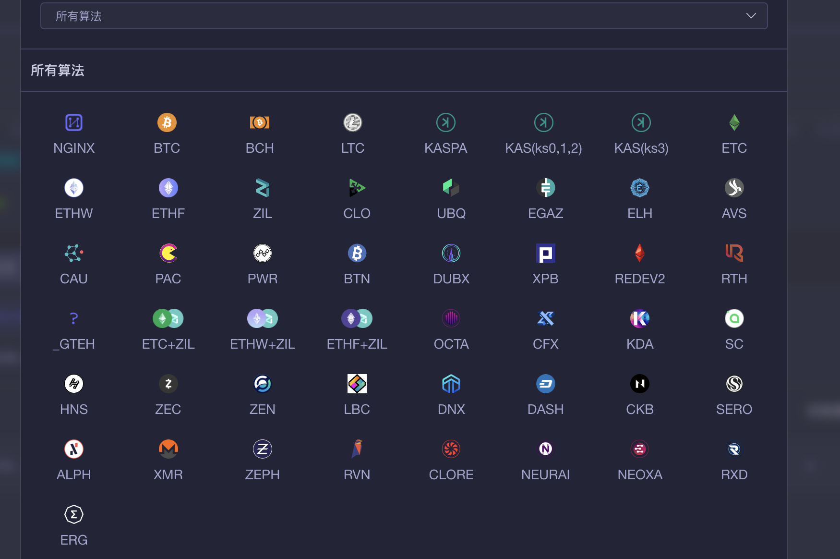Choose the SC Siacoin icon
This screenshot has width=840, height=559.
[734, 318]
